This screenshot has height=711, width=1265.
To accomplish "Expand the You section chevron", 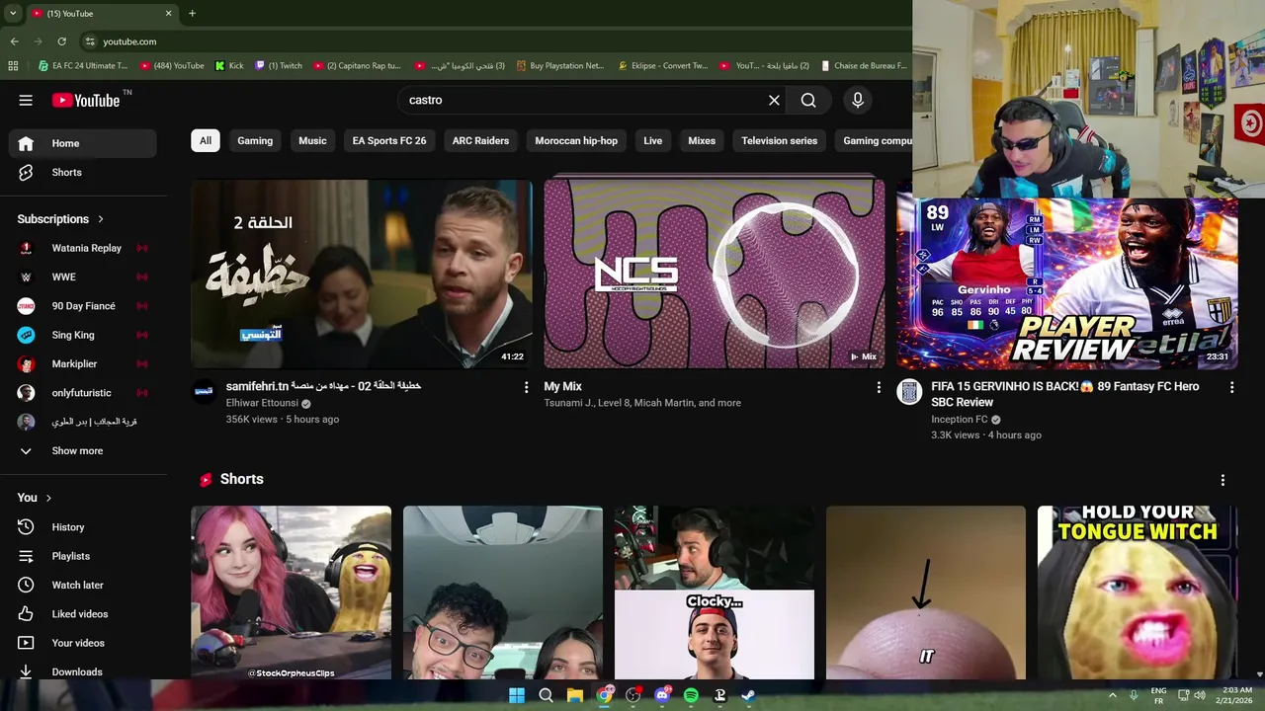I will 48,498.
